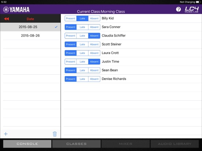The height and width of the screenshot is (151, 202).
Task: Switch to the Classes tab
Action: click(76, 144)
